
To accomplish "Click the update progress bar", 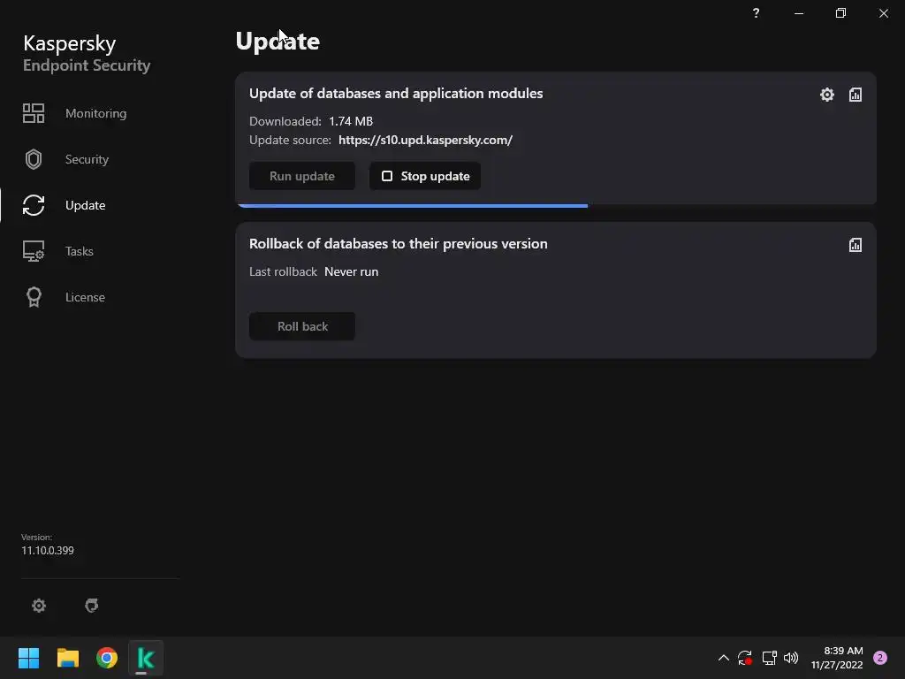I will 556,205.
